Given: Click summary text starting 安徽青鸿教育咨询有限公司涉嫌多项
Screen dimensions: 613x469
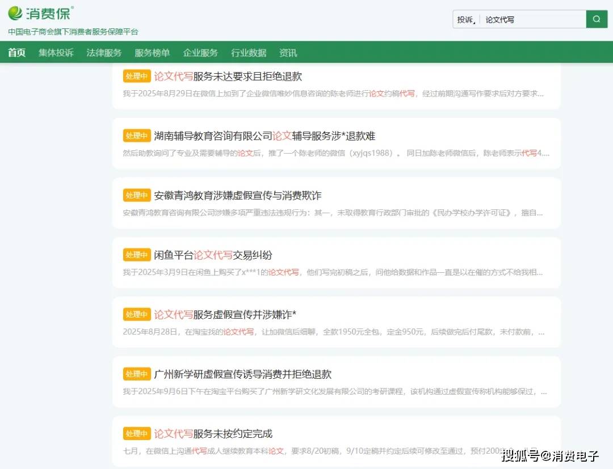Looking at the screenshot, I should tap(333, 213).
